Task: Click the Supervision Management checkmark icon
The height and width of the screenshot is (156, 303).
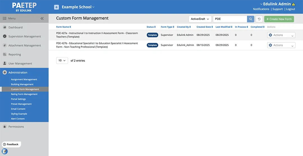Action: [5, 36]
